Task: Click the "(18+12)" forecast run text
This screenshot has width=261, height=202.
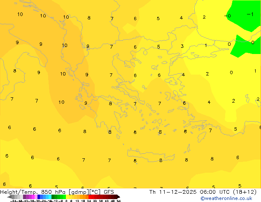Action: pyautogui.click(x=245, y=192)
